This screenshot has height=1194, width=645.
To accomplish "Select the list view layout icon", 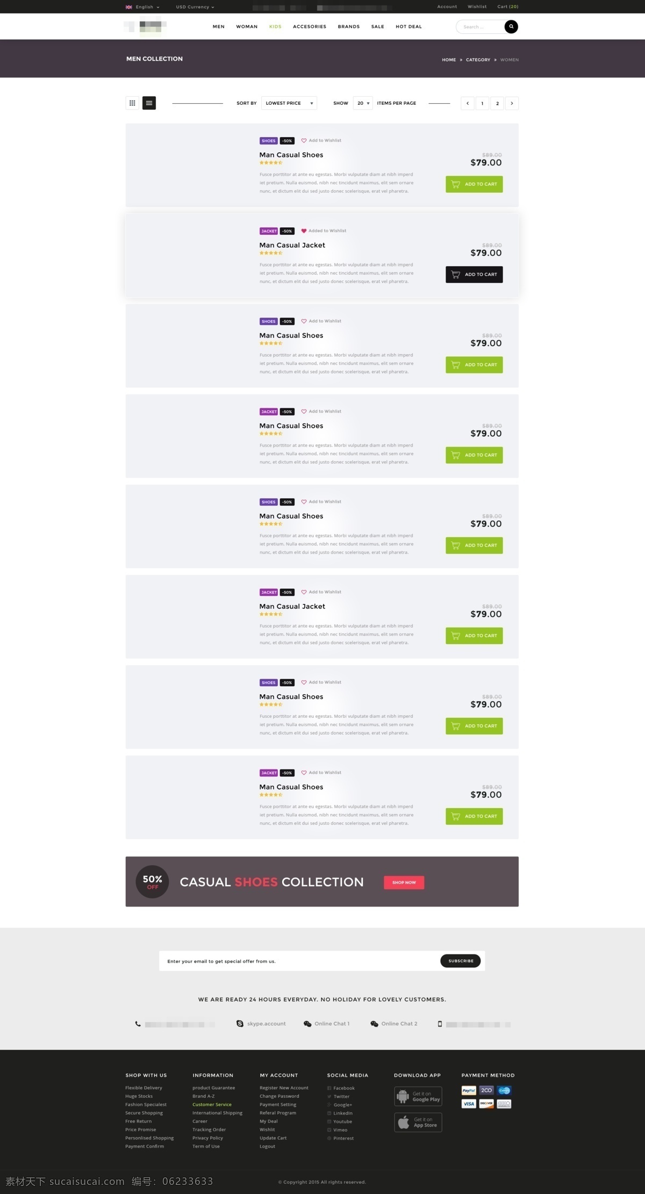I will (x=149, y=103).
